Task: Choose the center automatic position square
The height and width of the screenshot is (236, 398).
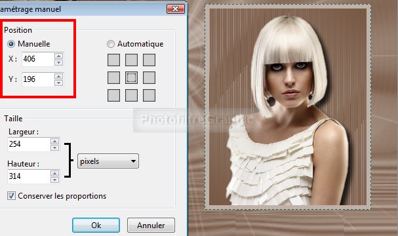Action: point(132,77)
